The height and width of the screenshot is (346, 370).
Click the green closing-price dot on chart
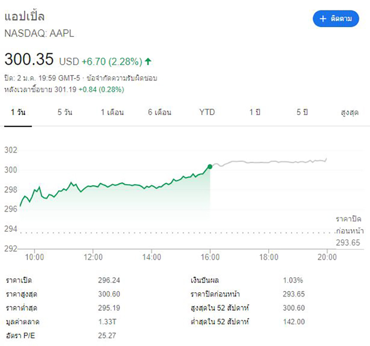(210, 167)
